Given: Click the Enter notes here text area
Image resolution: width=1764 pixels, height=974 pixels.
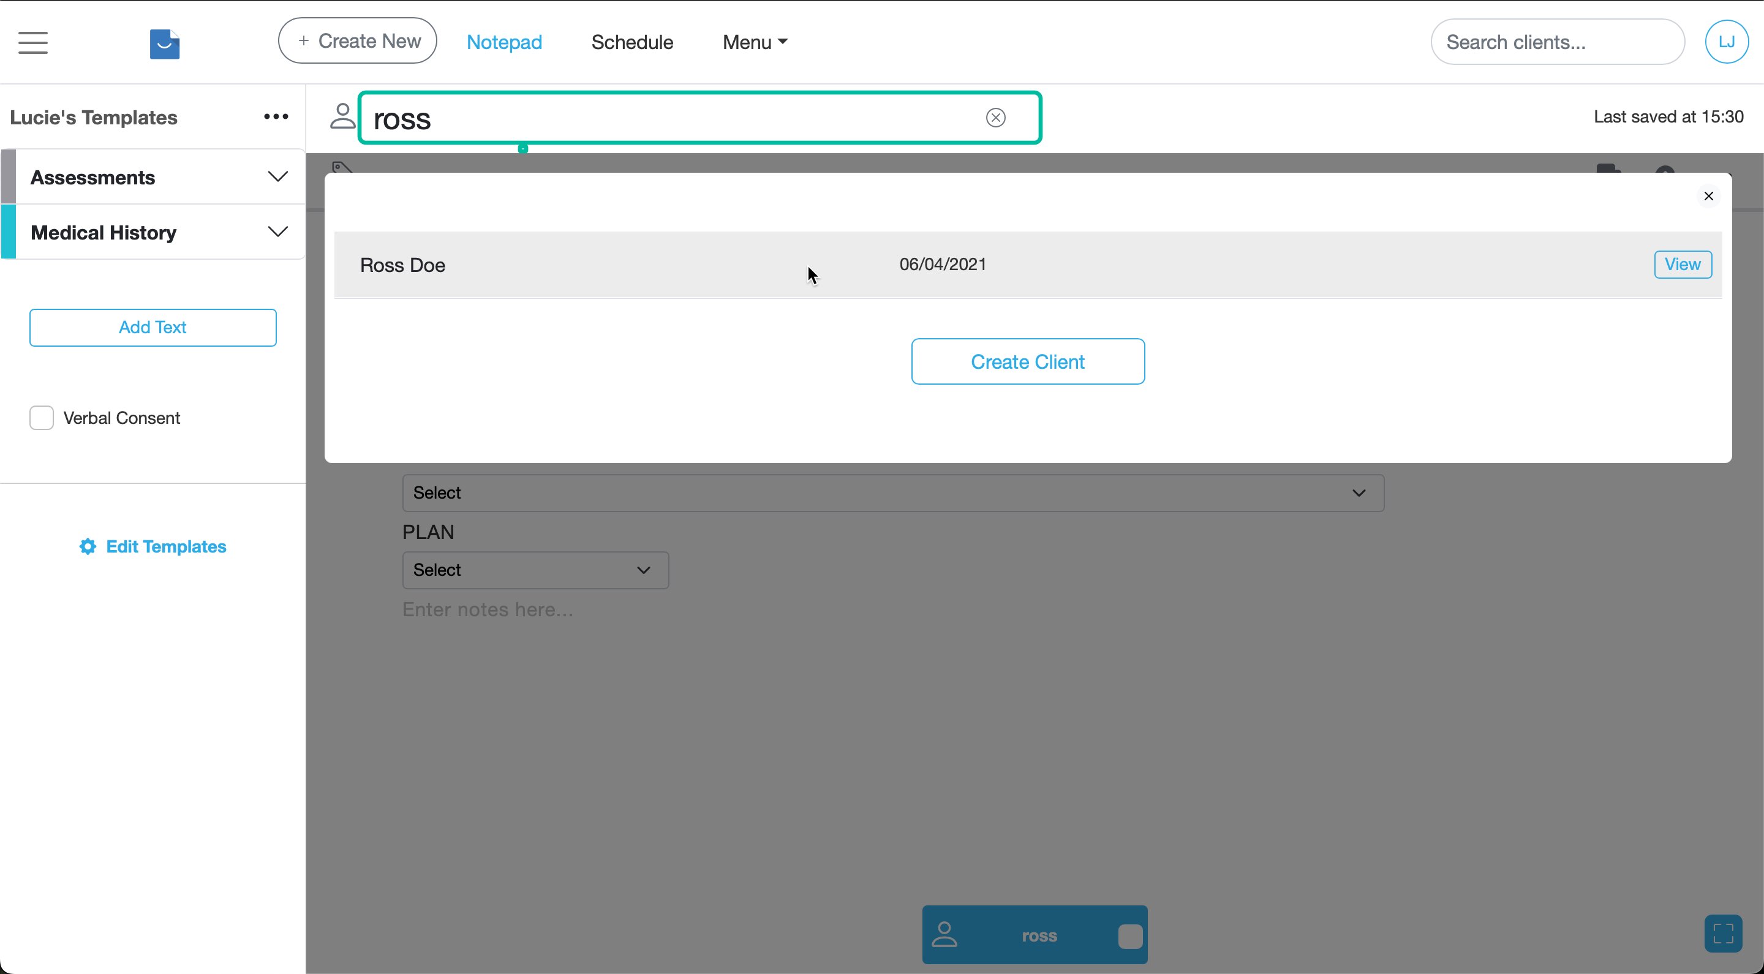Looking at the screenshot, I should [x=488, y=609].
